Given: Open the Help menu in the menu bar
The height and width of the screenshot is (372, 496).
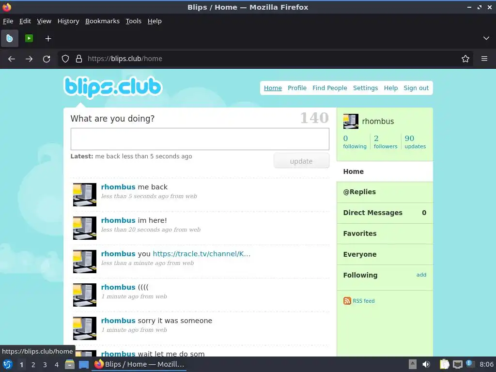Looking at the screenshot, I should click(x=155, y=21).
